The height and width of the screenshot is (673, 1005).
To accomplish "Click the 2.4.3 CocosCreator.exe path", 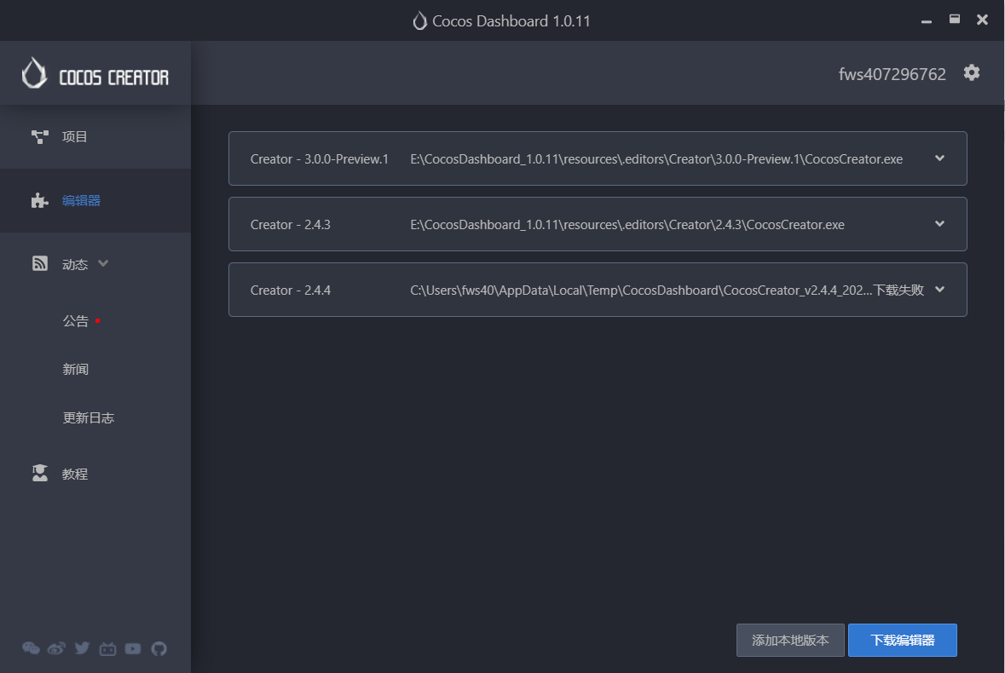I will click(x=627, y=225).
